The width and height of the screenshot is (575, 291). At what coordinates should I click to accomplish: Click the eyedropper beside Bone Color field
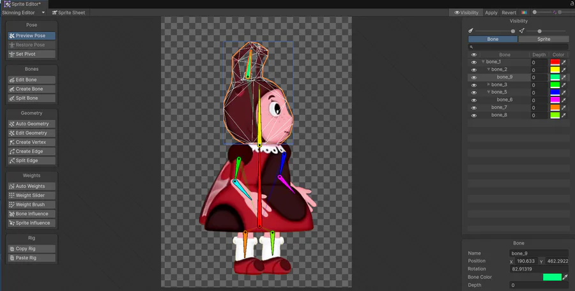point(565,277)
